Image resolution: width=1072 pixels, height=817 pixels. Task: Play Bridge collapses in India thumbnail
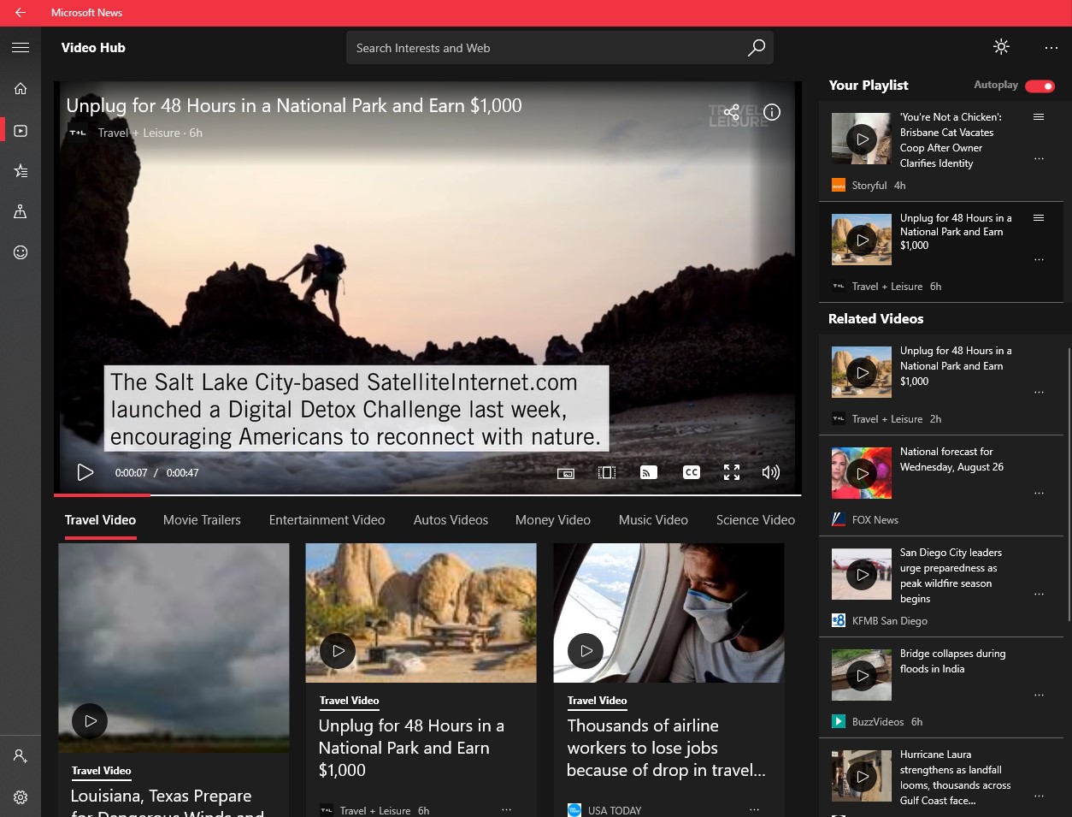[x=862, y=675]
